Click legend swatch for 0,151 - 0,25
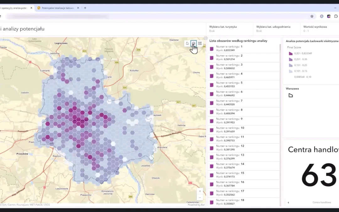 coord(291,65)
